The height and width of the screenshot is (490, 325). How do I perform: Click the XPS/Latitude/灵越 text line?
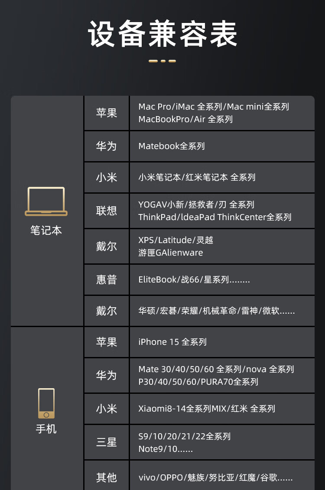pyautogui.click(x=176, y=240)
